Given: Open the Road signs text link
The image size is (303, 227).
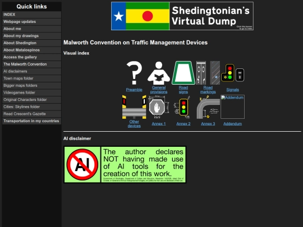Looking at the screenshot, I should (183, 90).
